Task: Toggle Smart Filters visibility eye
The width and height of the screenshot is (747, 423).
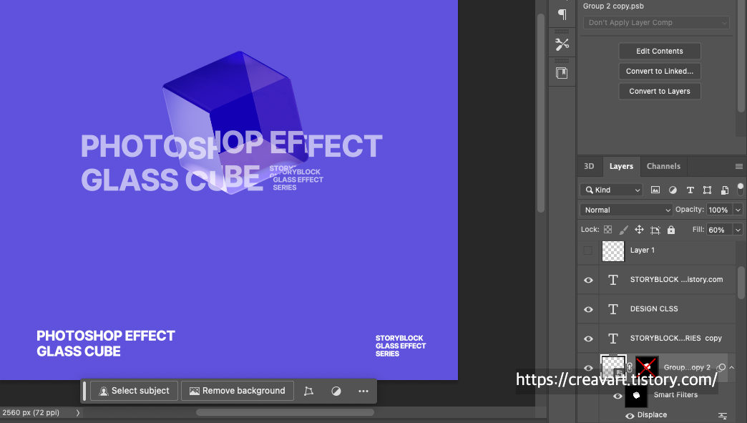Action: (x=617, y=396)
